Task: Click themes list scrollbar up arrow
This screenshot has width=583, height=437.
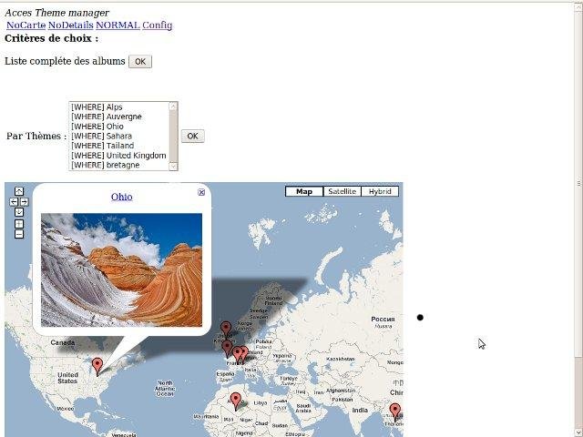Action: pos(173,107)
